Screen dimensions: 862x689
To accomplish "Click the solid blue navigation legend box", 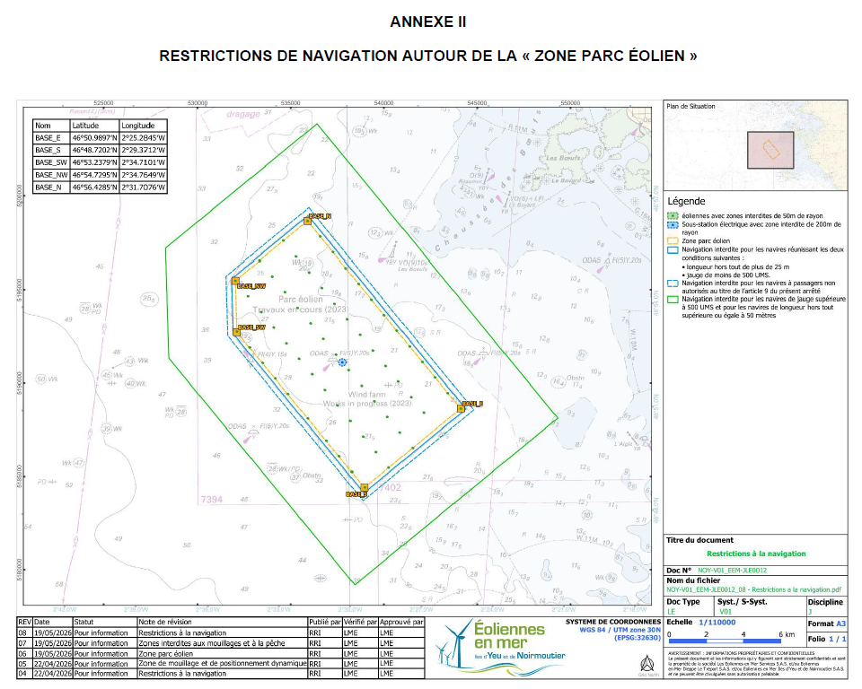I will click(673, 249).
